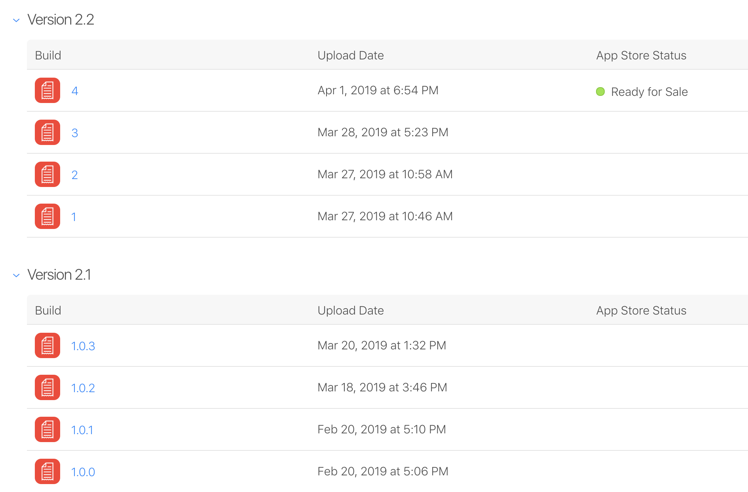Open build 1 of Version 2.2
Screen dimensions: 748x492
tap(74, 217)
